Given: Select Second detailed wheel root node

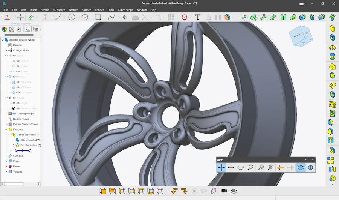Looking at the screenshot, I should coord(22,40).
